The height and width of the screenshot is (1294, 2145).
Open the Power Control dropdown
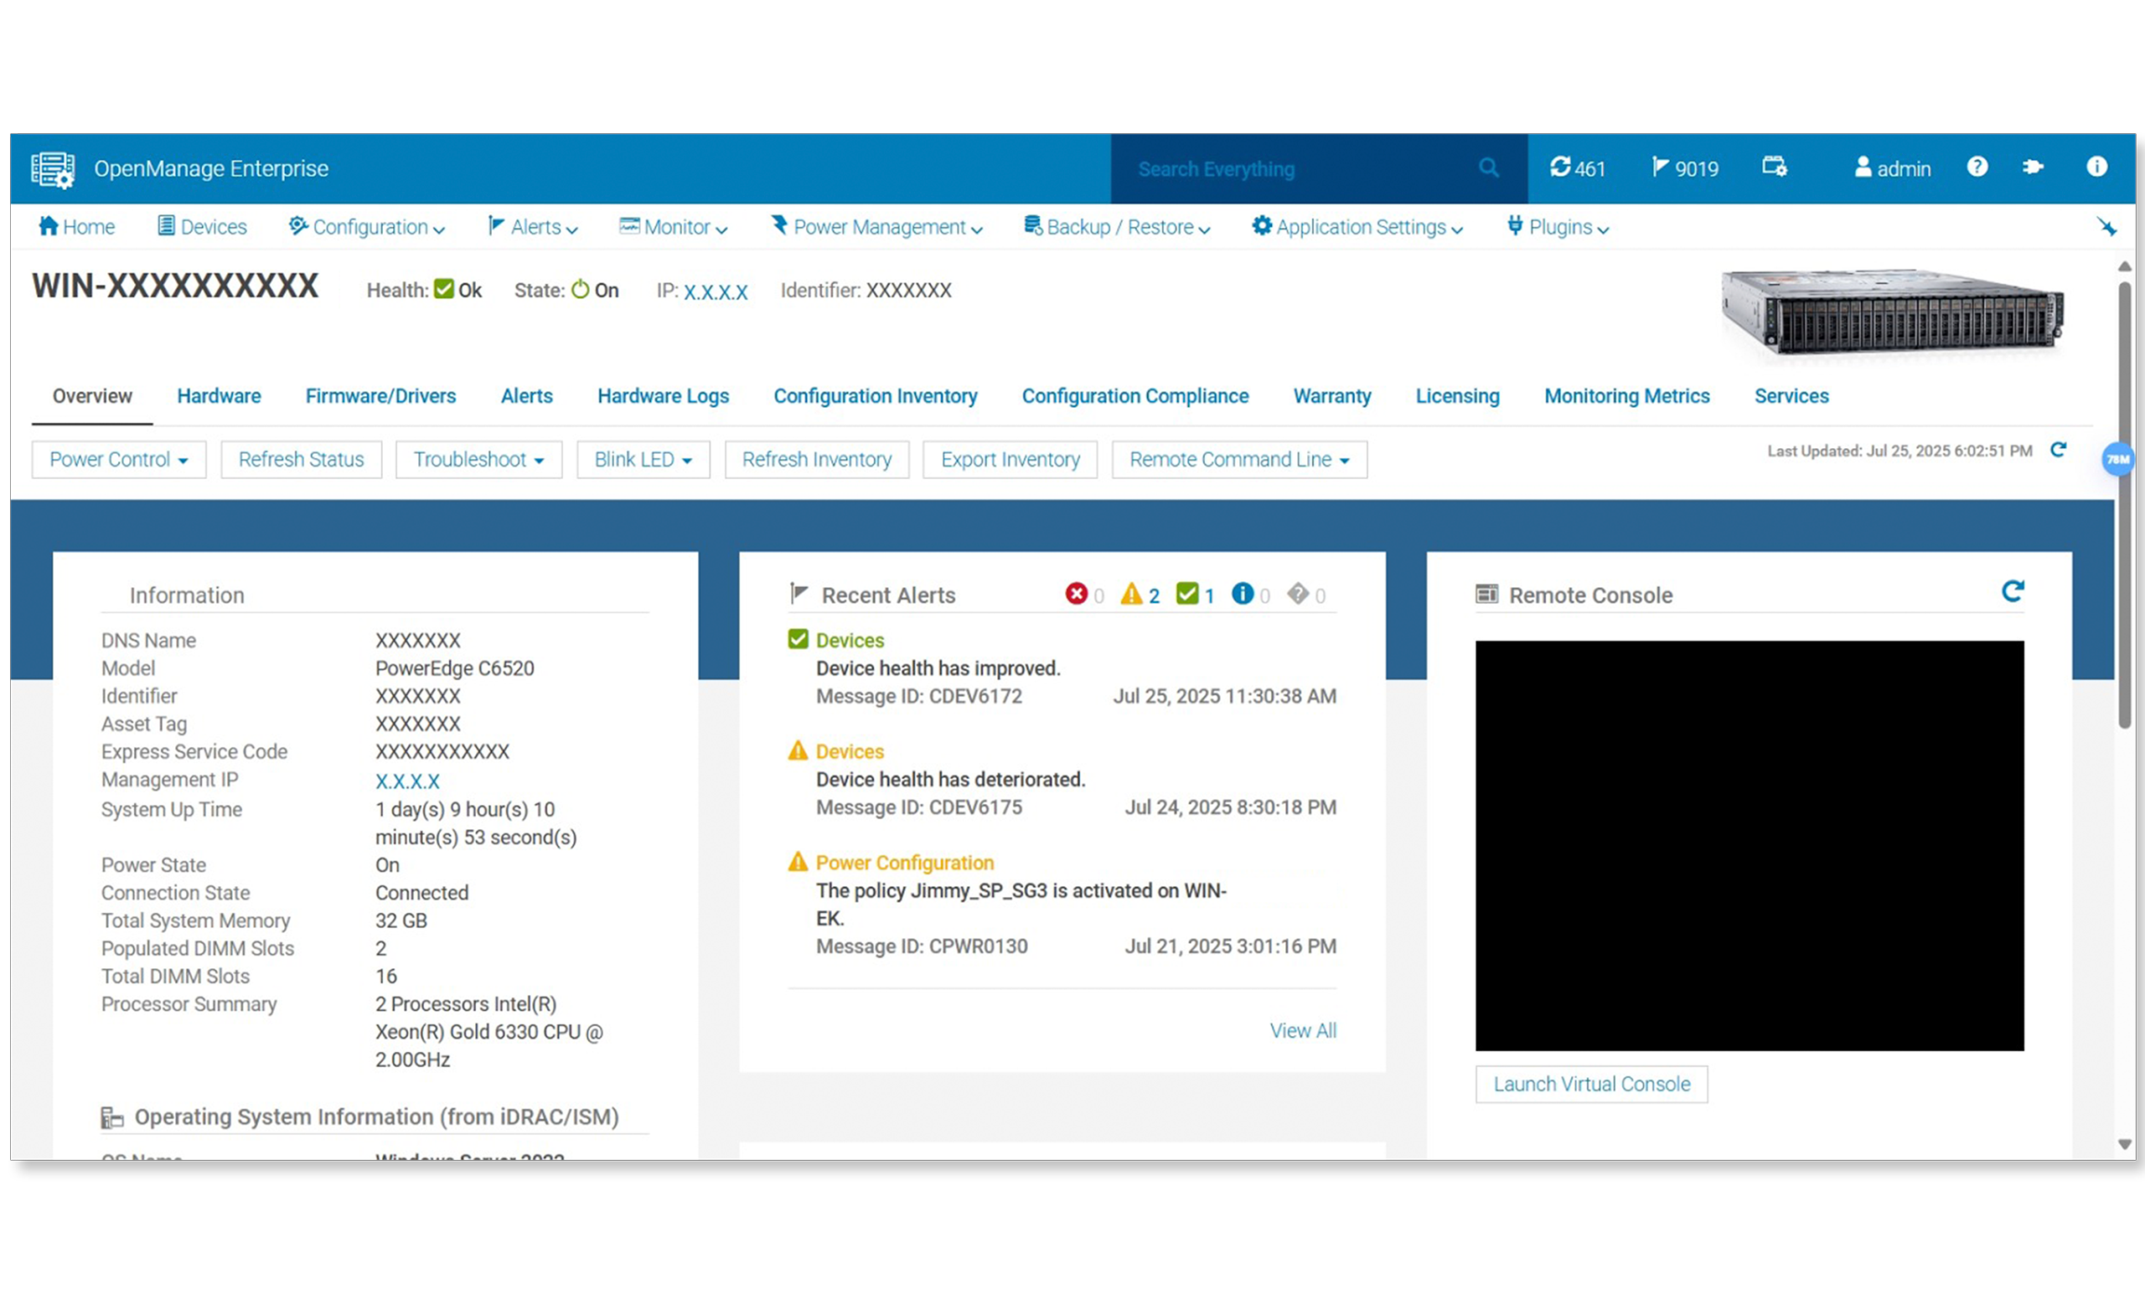pos(119,460)
